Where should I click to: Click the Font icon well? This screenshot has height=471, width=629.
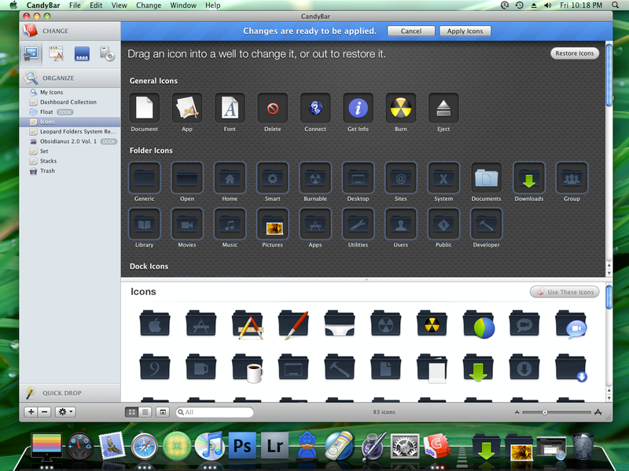(230, 108)
